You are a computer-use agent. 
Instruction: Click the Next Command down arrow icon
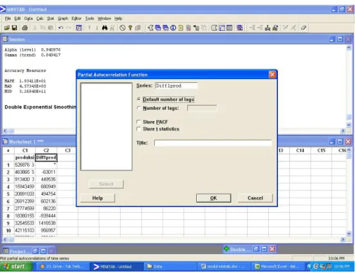(97, 28)
